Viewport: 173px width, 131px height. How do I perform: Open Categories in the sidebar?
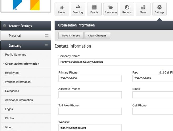click(x=26, y=91)
